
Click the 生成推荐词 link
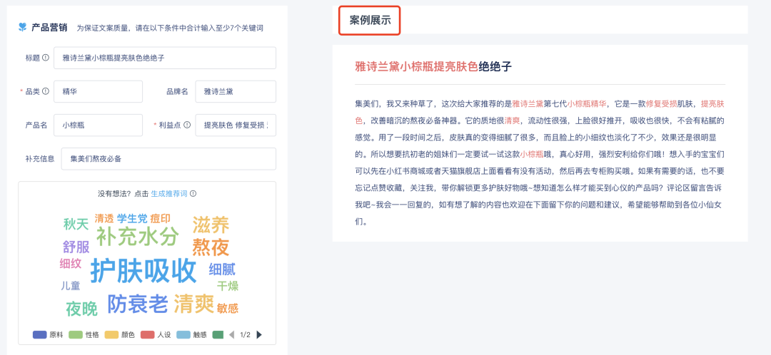(169, 193)
